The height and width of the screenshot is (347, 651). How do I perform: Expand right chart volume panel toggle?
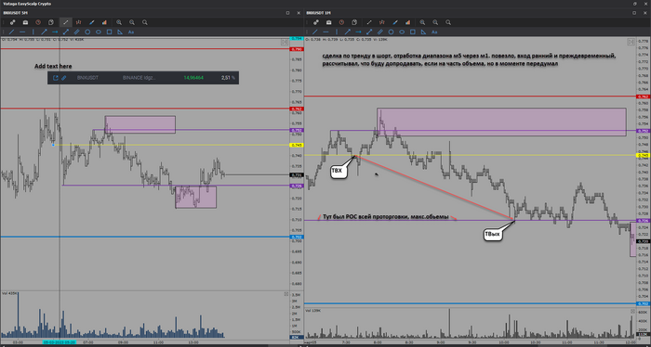click(632, 311)
